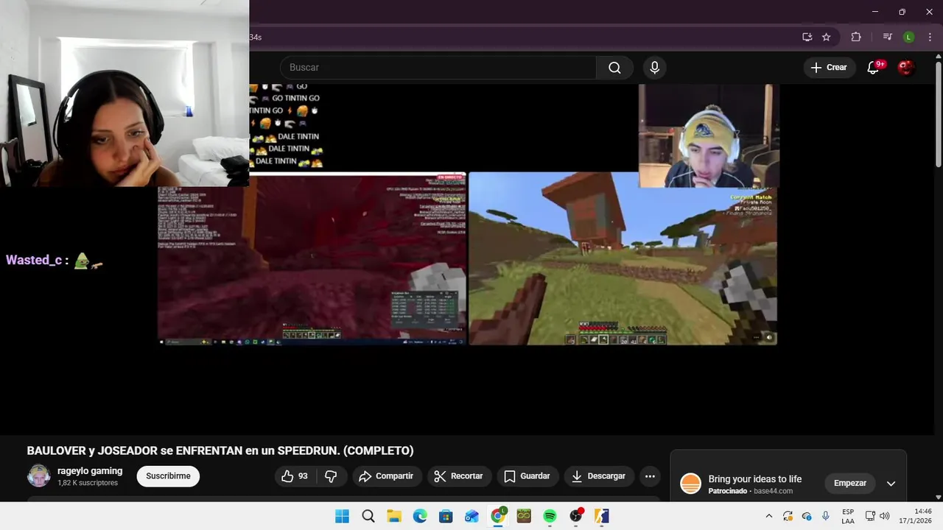Bookmark this page with the star icon
The height and width of the screenshot is (530, 943).
(x=827, y=37)
